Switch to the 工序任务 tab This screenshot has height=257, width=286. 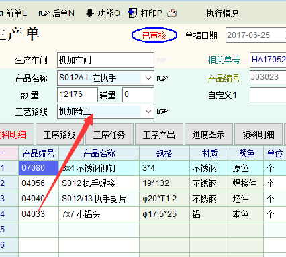coord(109,135)
